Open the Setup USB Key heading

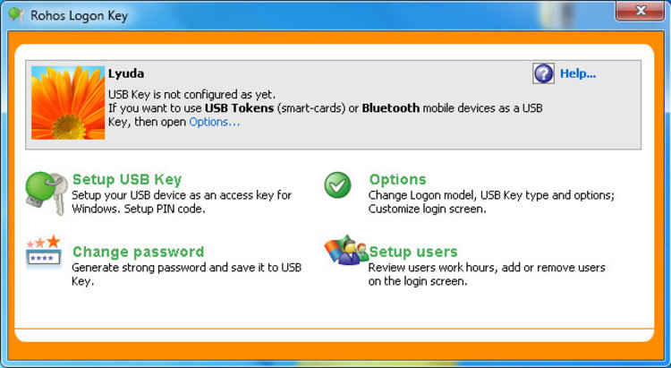(x=127, y=179)
